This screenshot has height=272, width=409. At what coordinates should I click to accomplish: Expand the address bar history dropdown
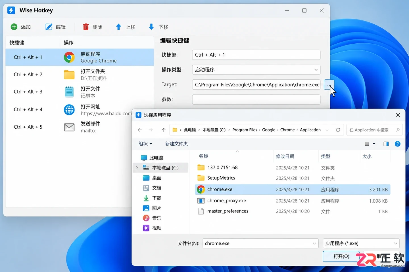327,130
